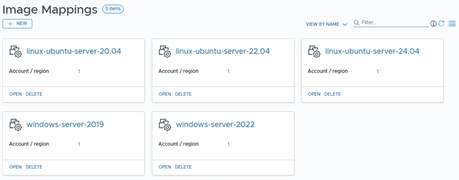Click the linux-ubuntu-server-22.04 card icon
The height and width of the screenshot is (180, 459).
pyautogui.click(x=165, y=51)
